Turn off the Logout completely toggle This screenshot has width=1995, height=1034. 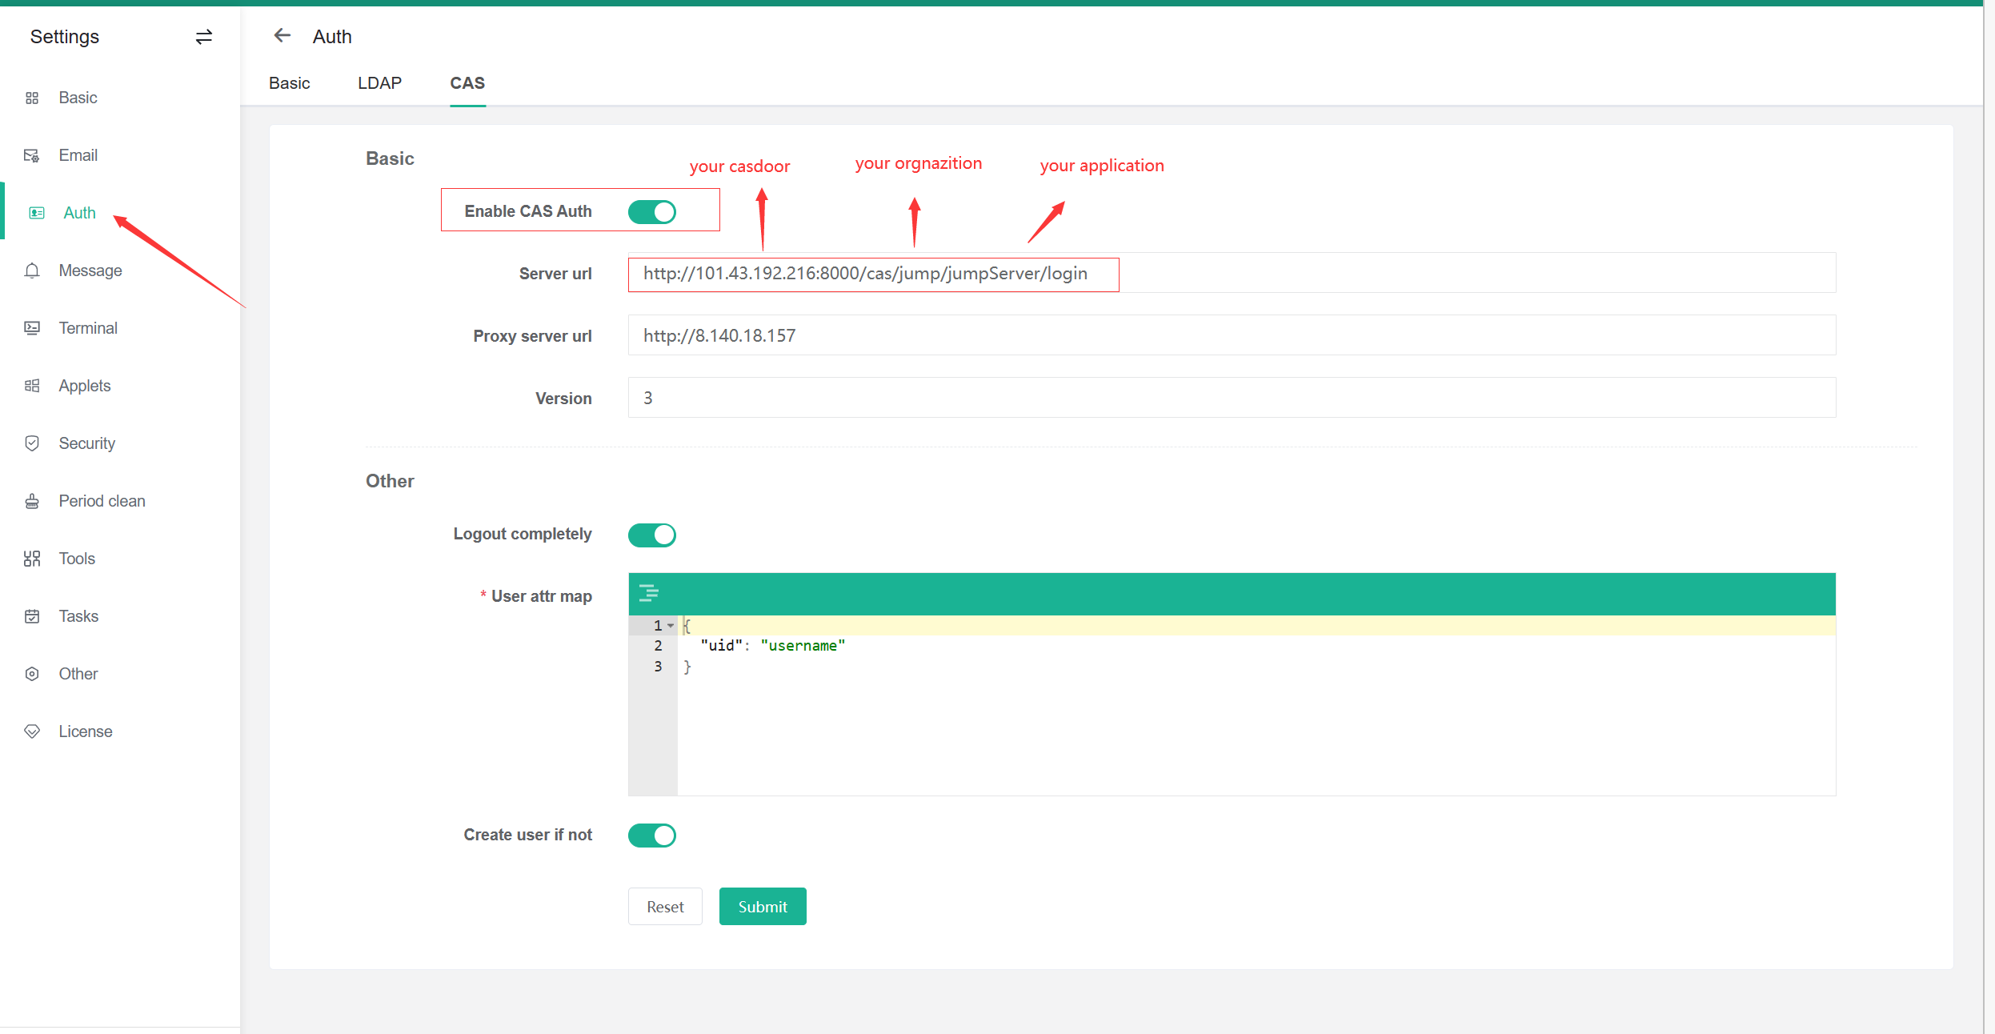click(652, 534)
